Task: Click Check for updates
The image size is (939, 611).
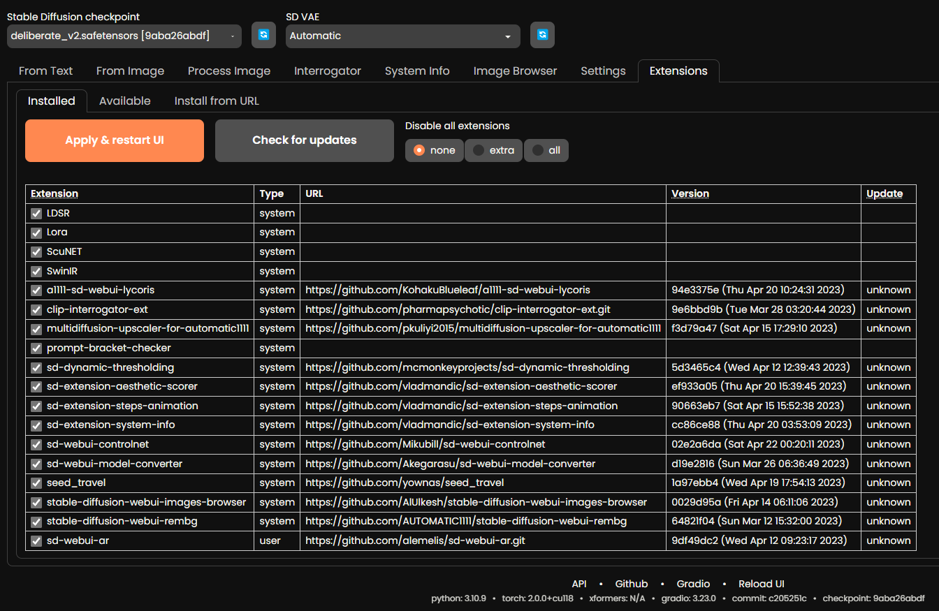Action: pos(304,140)
